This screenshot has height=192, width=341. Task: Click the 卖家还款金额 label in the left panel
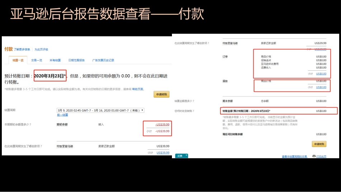click(107, 146)
